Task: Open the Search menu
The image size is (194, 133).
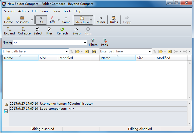Action: (45, 11)
